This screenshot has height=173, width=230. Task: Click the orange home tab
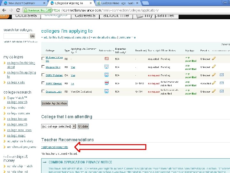(x=4, y=16)
